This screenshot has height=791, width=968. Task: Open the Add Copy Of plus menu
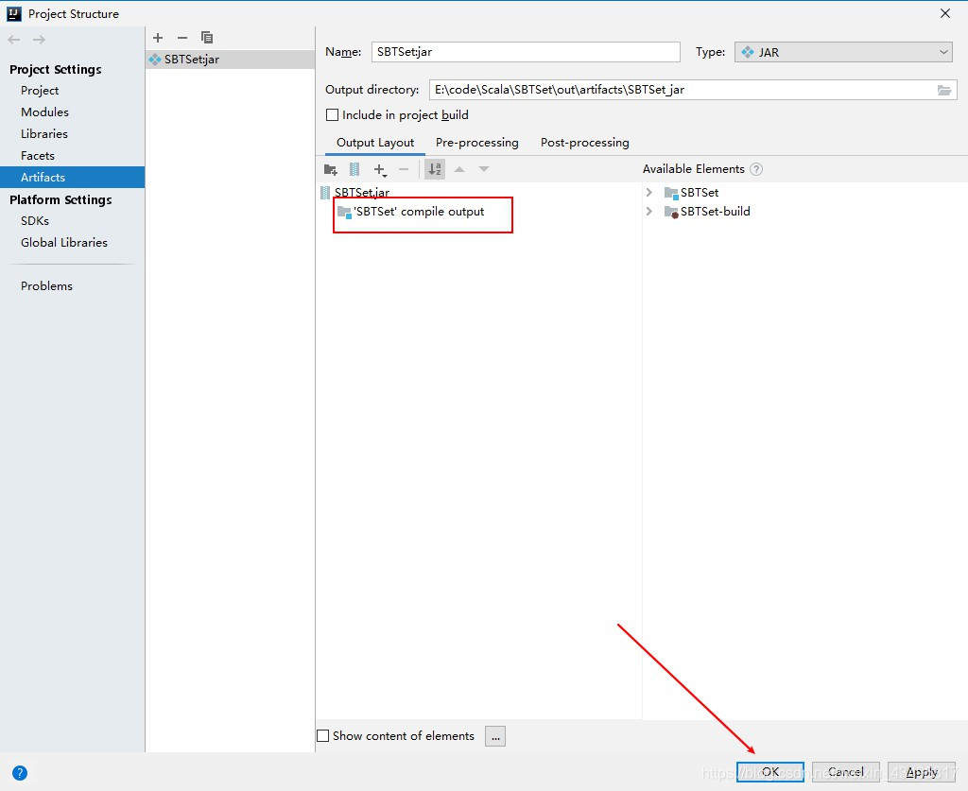(x=380, y=170)
